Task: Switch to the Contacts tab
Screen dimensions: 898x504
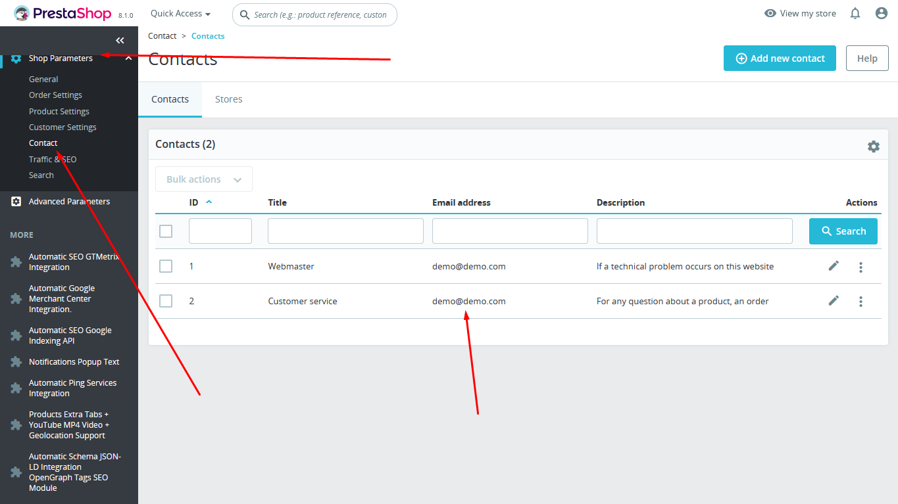Action: (x=170, y=99)
